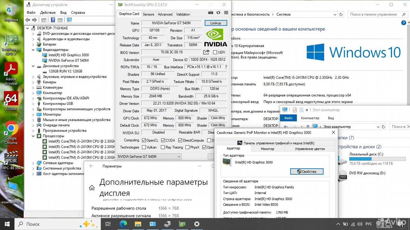Viewport: 410px width, 230px height.
Task: Open GPU selection dropdown NVIDIA GeForce GT 540M
Action: click(149, 156)
